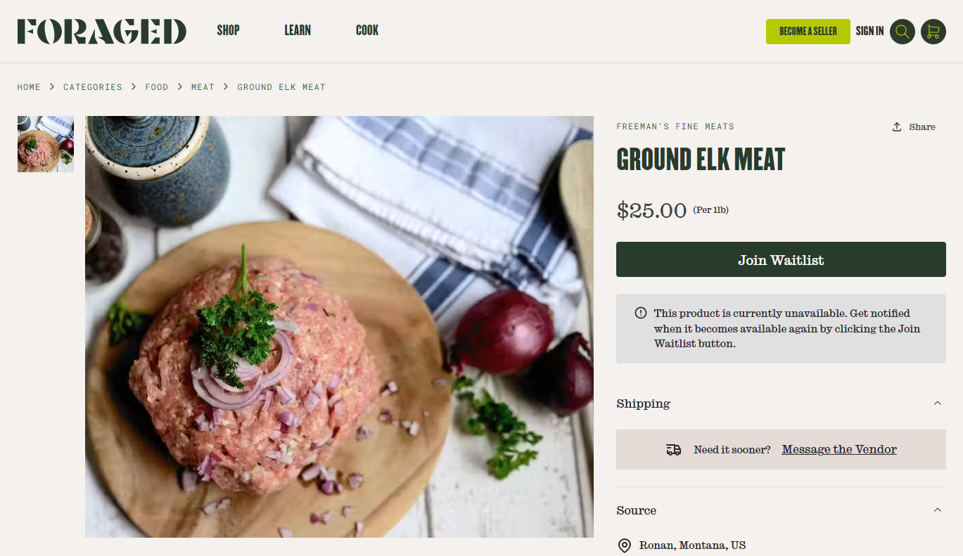Open the search icon in header
The width and height of the screenshot is (963, 556).
tap(903, 32)
